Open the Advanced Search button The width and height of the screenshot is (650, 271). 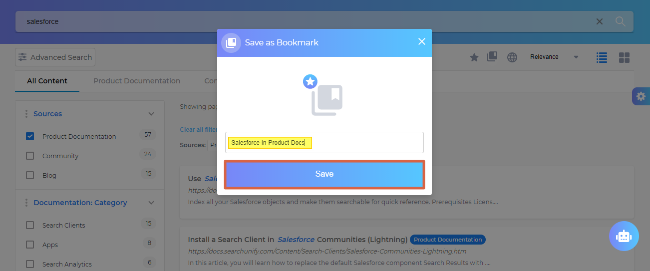pyautogui.click(x=55, y=57)
